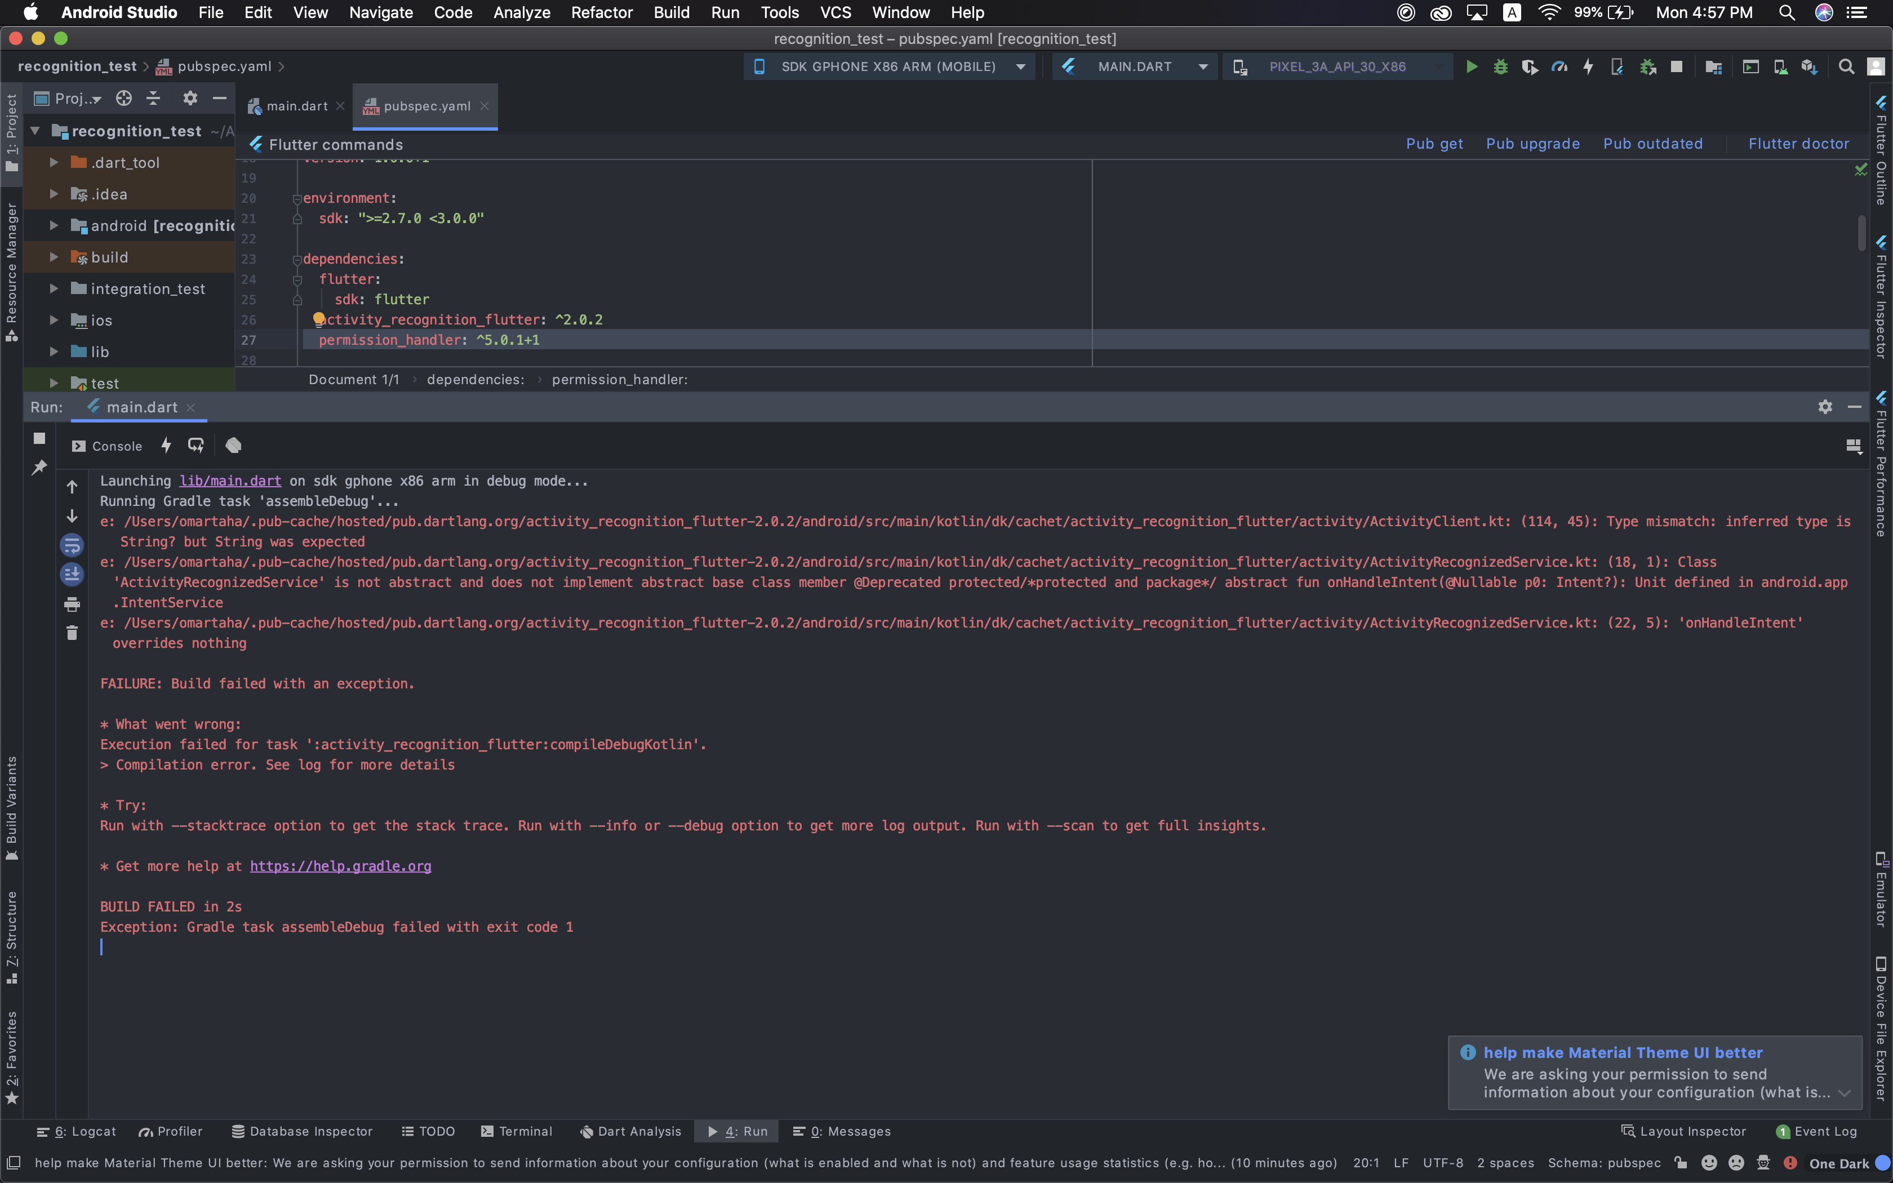Sync project with Gradle files icon
The width and height of the screenshot is (1893, 1183).
(x=1713, y=66)
